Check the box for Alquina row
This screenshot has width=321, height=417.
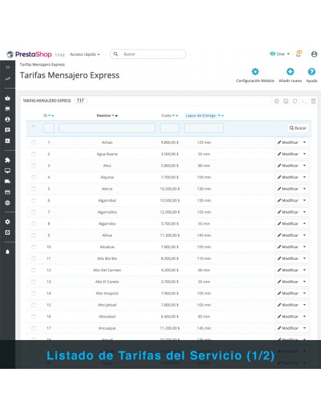coord(33,177)
